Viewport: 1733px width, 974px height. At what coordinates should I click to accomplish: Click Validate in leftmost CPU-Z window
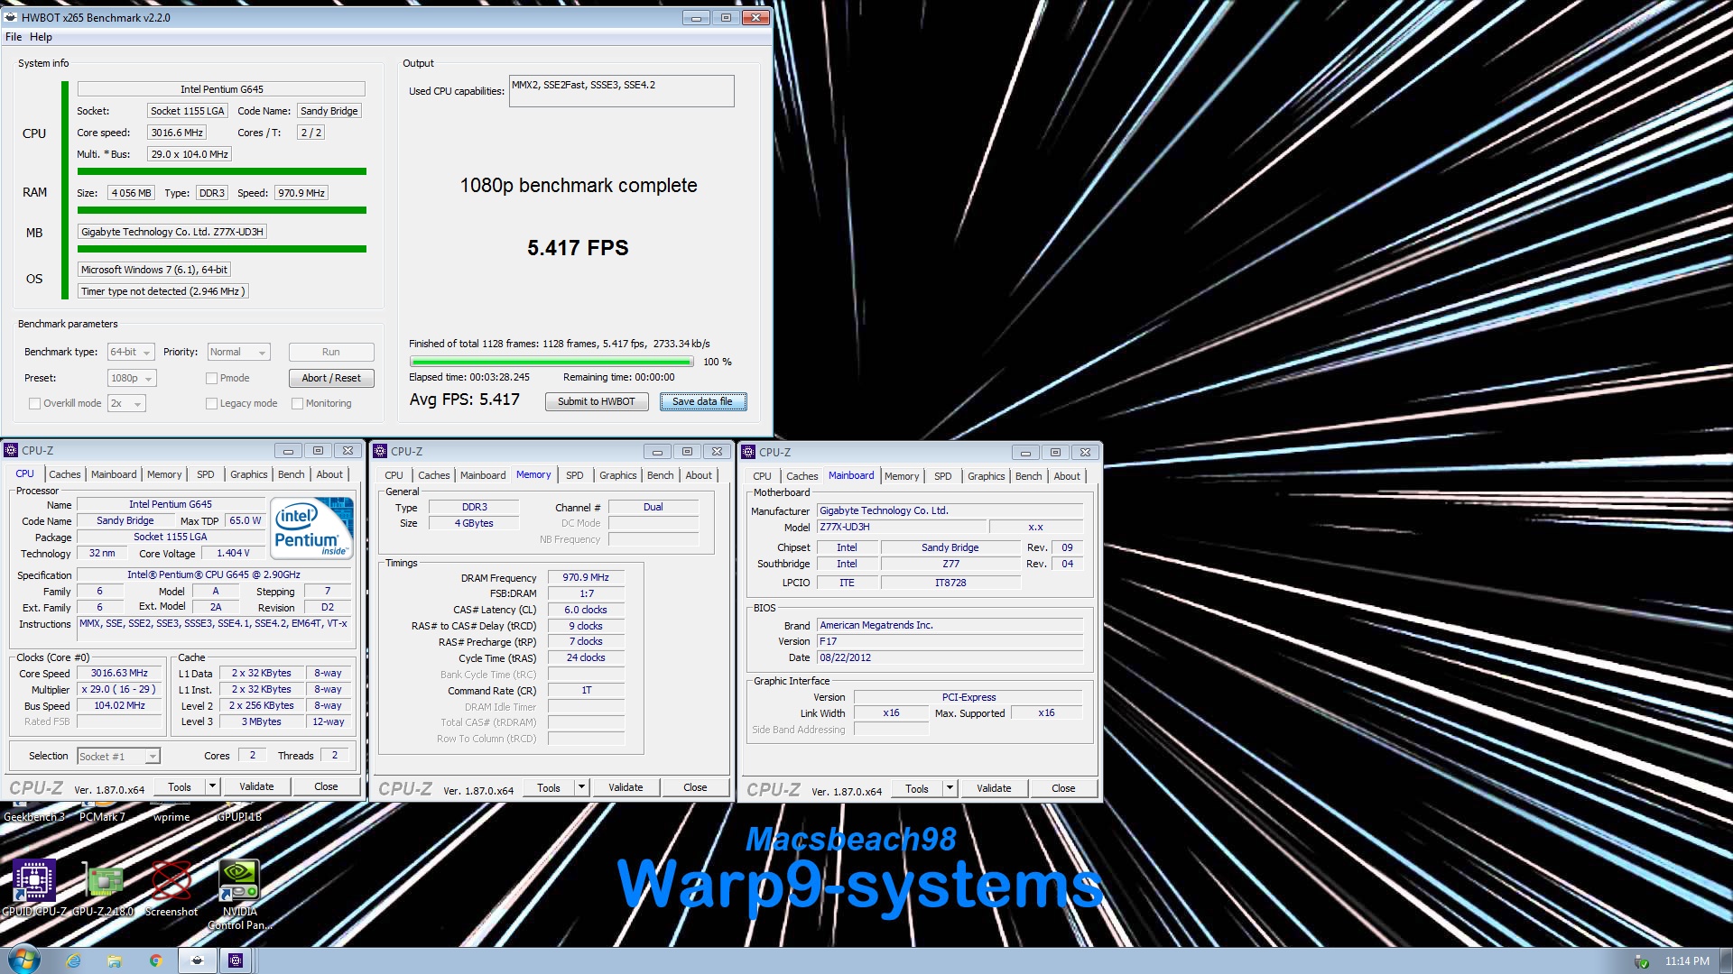[x=256, y=786]
